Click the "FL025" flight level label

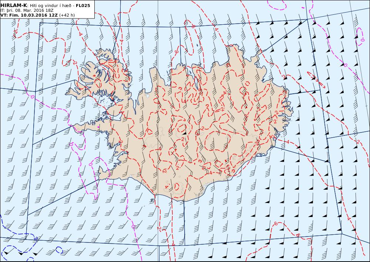[83, 6]
